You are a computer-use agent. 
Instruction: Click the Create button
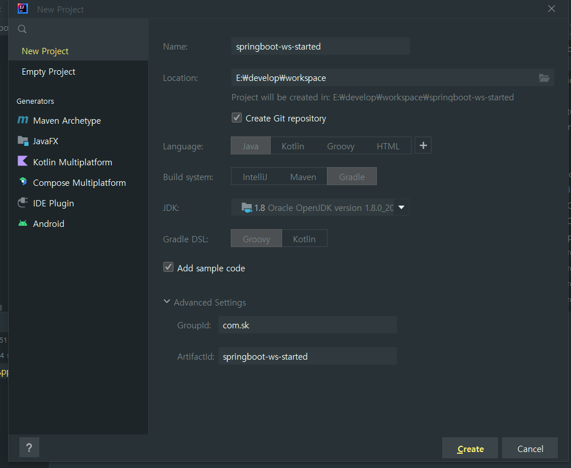click(470, 449)
